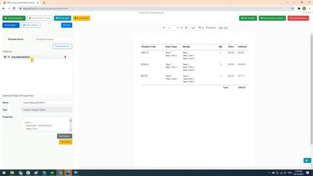Open Windows notification center icon

(x=308, y=173)
